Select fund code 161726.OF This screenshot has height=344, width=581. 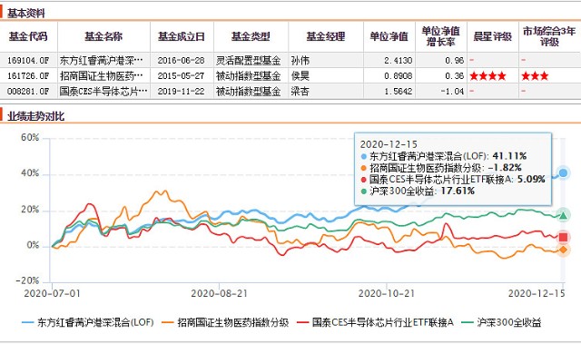(x=28, y=76)
